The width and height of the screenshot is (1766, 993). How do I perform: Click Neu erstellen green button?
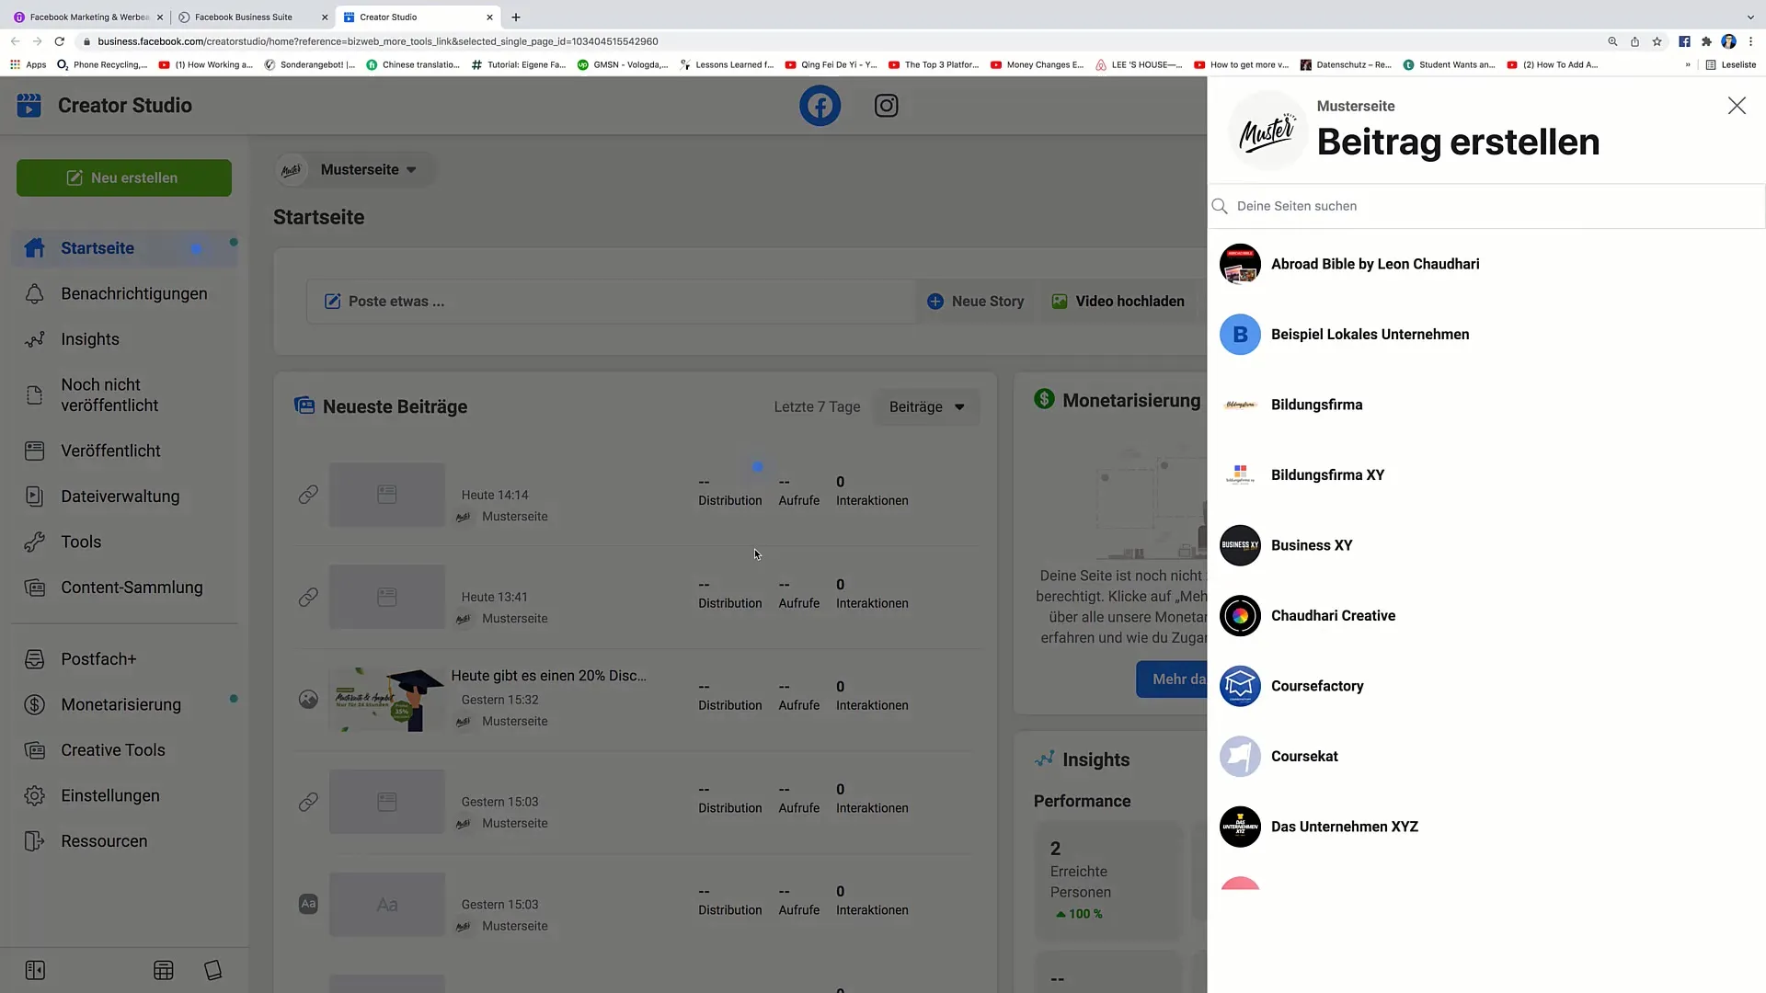124,177
